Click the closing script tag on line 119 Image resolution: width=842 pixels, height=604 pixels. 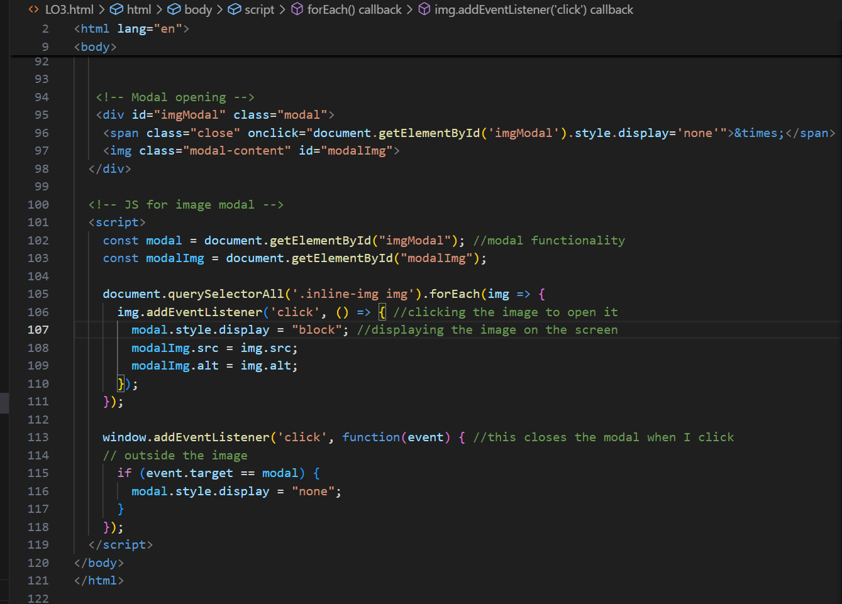[x=119, y=544]
